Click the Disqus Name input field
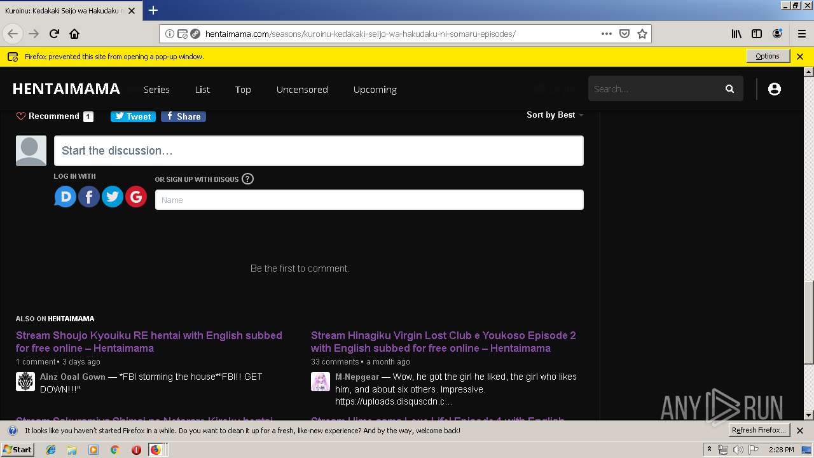The height and width of the screenshot is (458, 814). [x=369, y=200]
